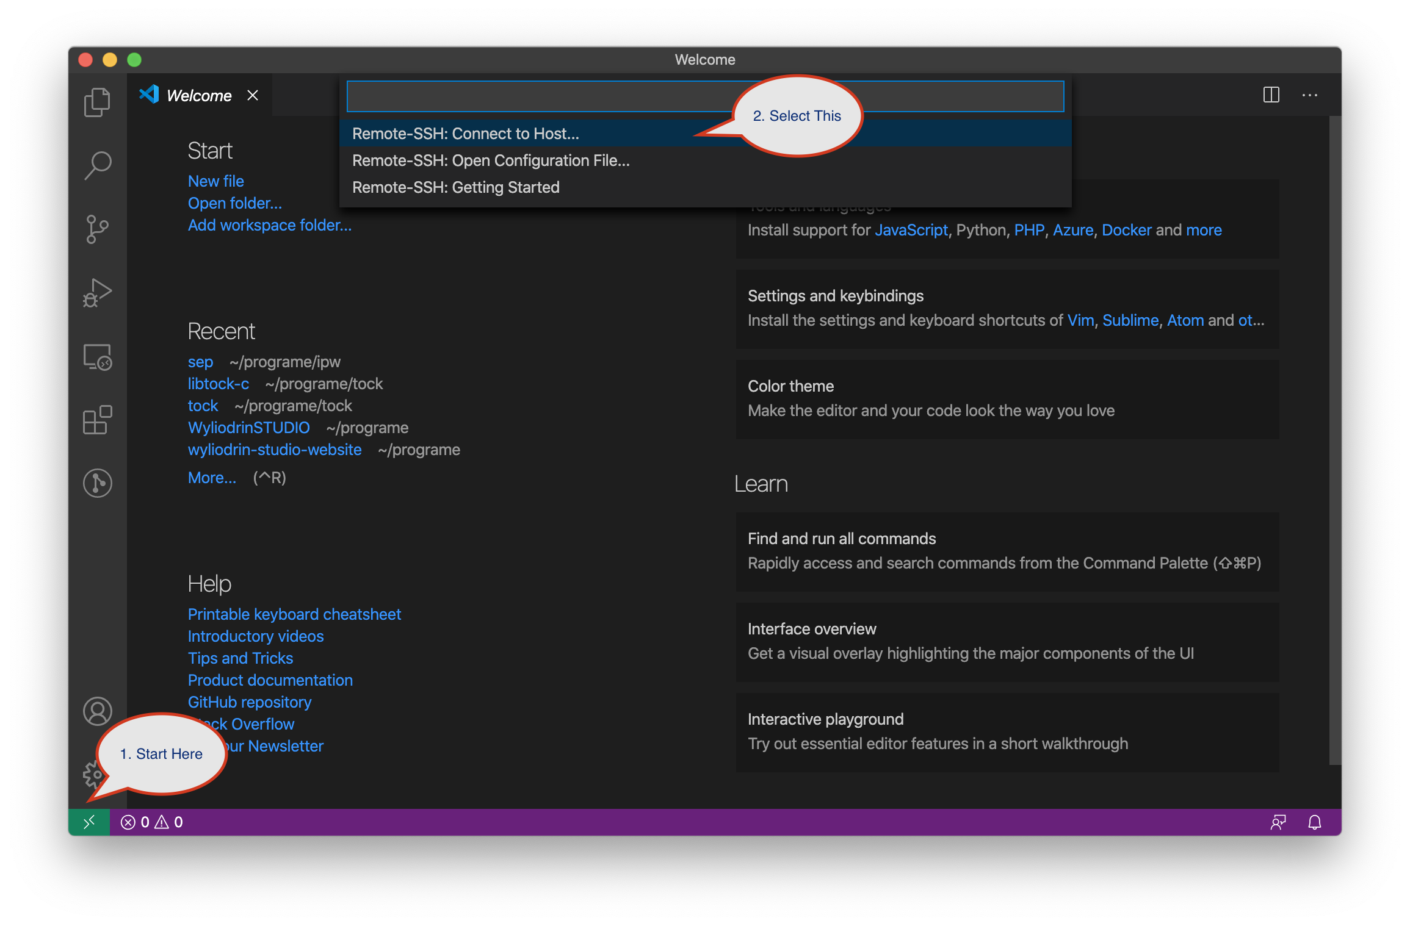Select Remote-SSH: Connect to Host command
1410x926 pixels.
466,134
